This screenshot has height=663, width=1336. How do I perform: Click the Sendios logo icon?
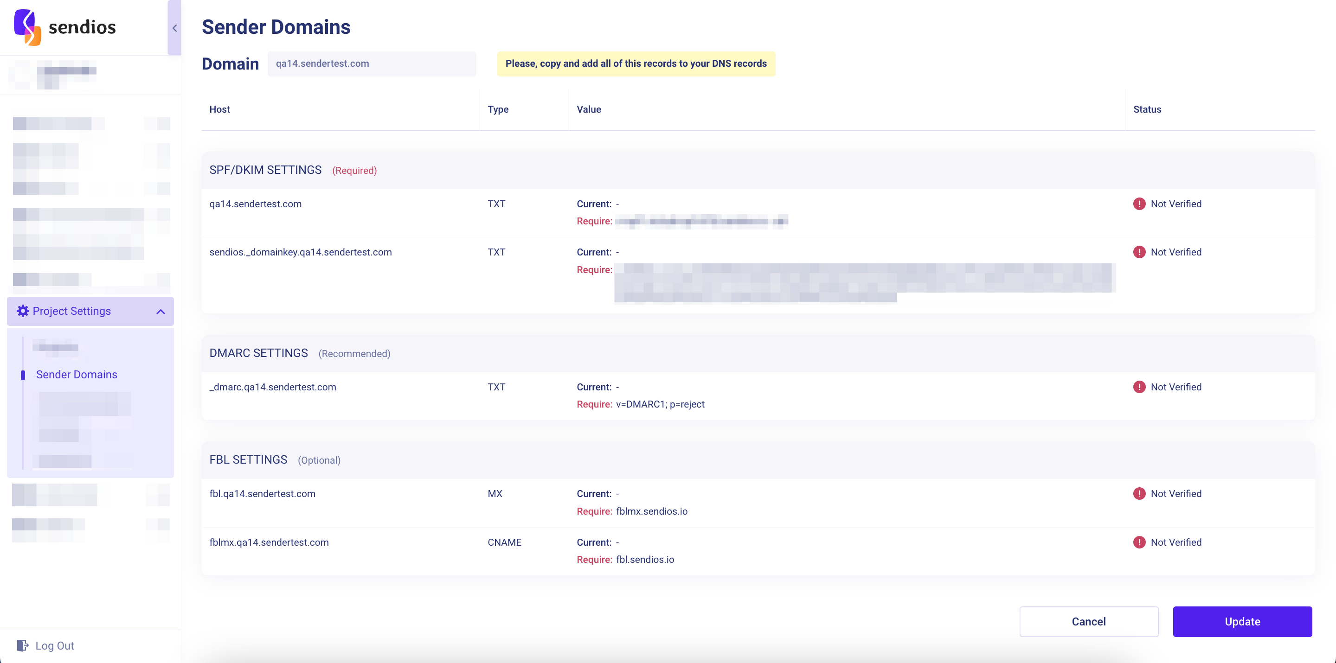[27, 27]
